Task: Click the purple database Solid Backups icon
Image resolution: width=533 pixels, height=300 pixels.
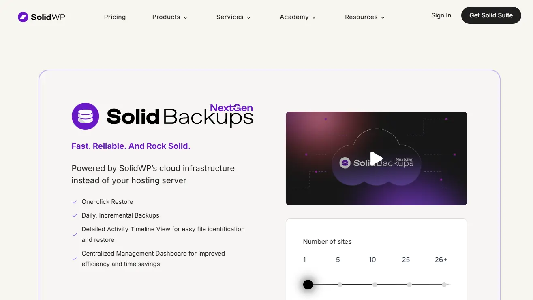Action: [85, 116]
